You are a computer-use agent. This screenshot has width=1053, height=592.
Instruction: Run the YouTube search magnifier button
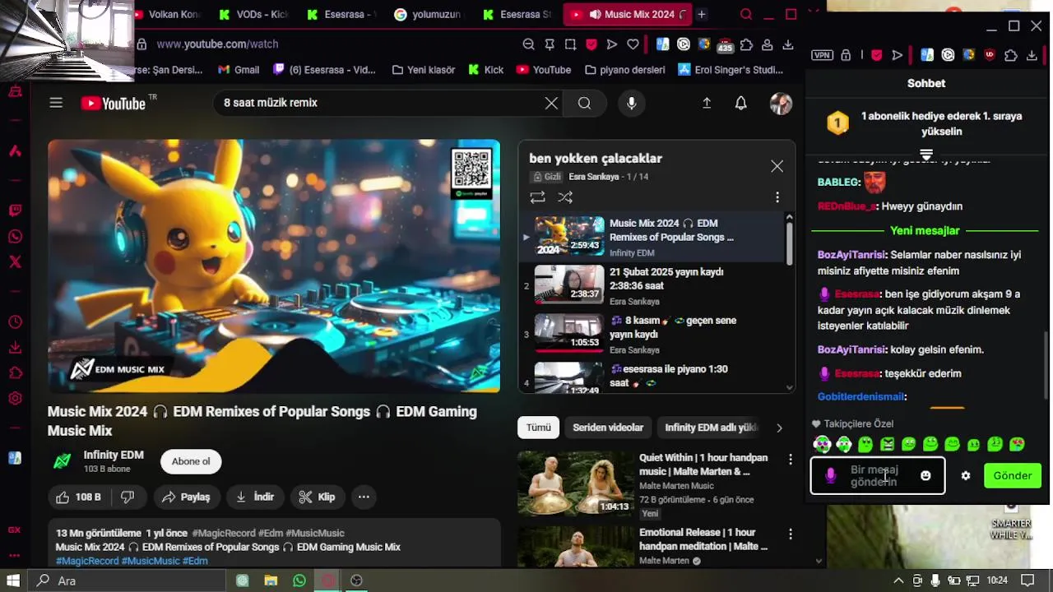pos(584,103)
